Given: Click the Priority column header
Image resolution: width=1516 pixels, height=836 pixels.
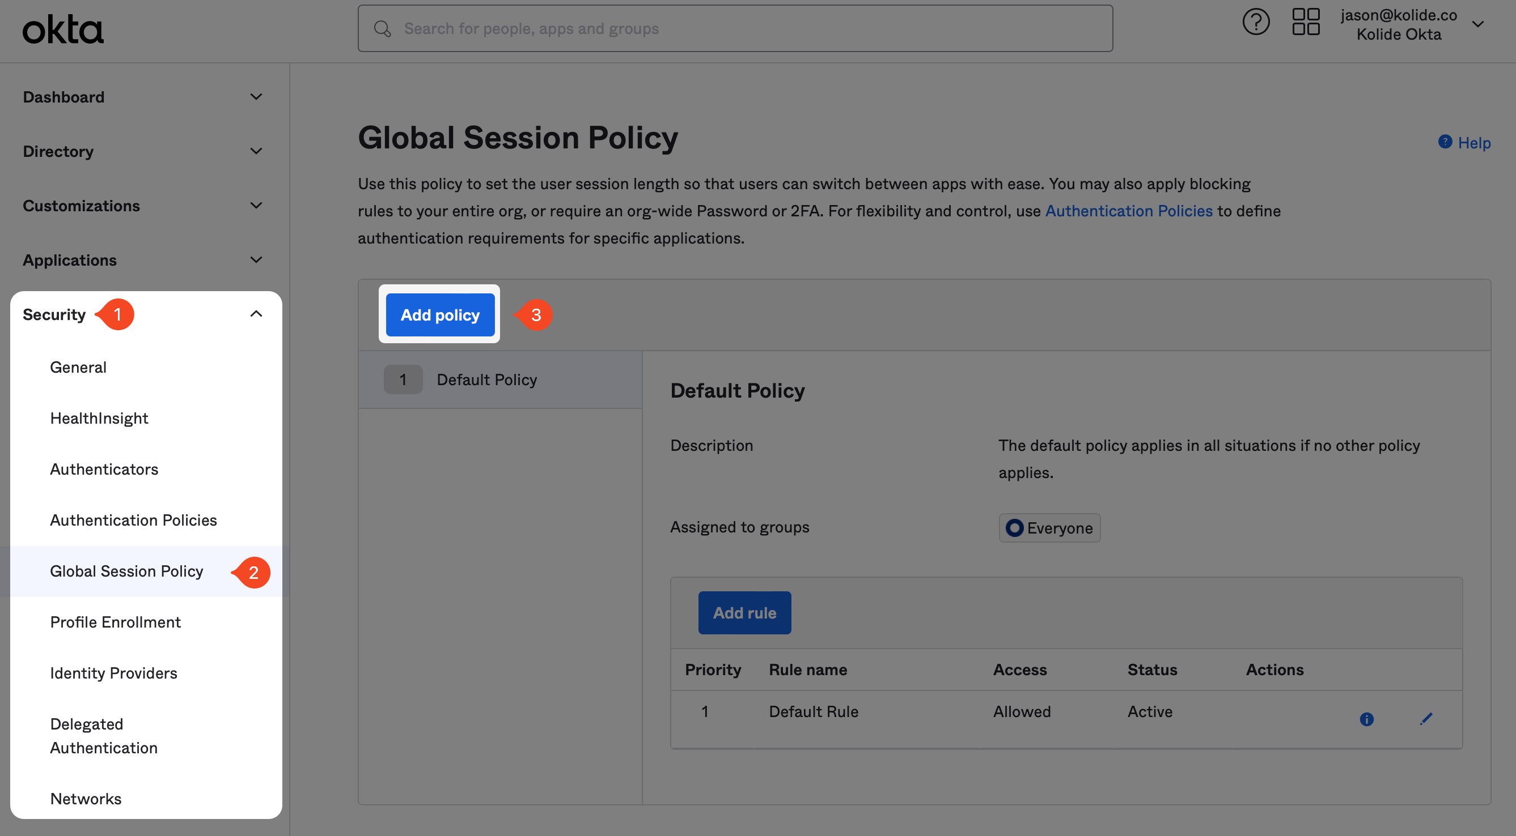Looking at the screenshot, I should [x=713, y=669].
